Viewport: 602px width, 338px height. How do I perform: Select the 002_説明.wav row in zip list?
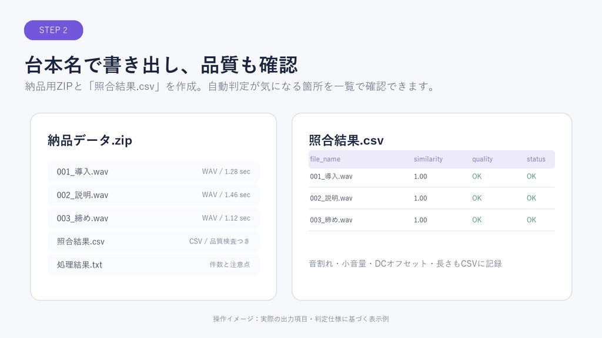(153, 195)
